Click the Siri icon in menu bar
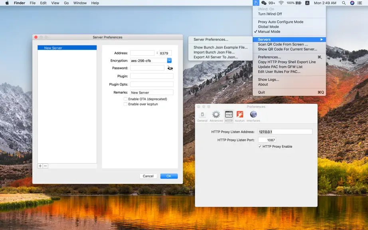The height and width of the screenshot is (230, 368). click(352, 3)
